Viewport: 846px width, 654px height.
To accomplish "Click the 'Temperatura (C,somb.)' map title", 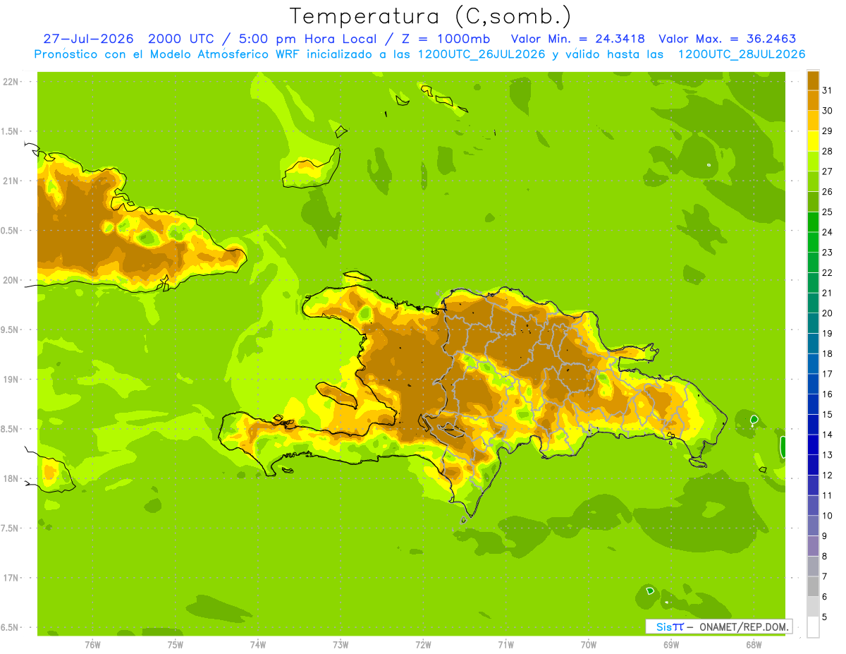I will (430, 16).
